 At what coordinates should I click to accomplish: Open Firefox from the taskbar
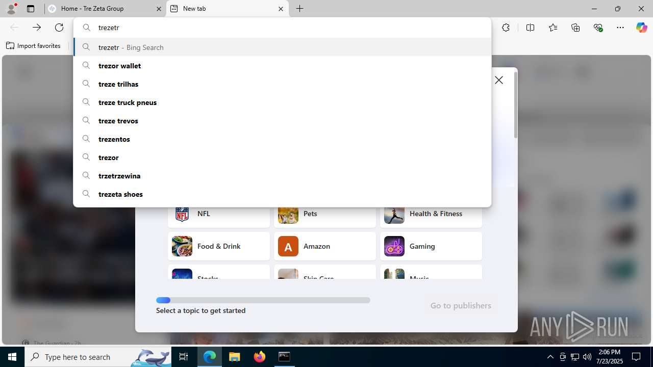[x=260, y=357]
